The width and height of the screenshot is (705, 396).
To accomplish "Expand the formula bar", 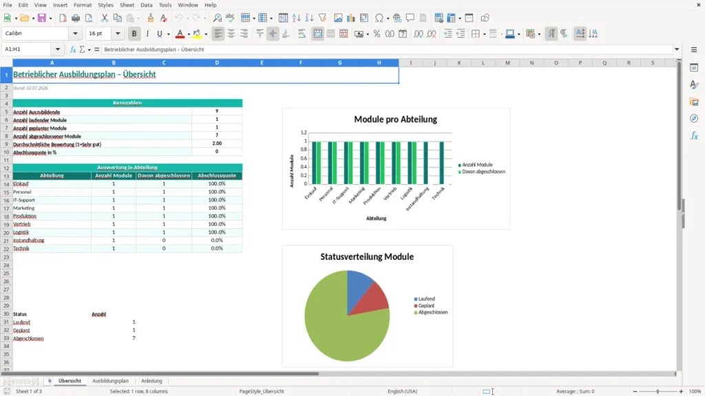I will pyautogui.click(x=677, y=49).
